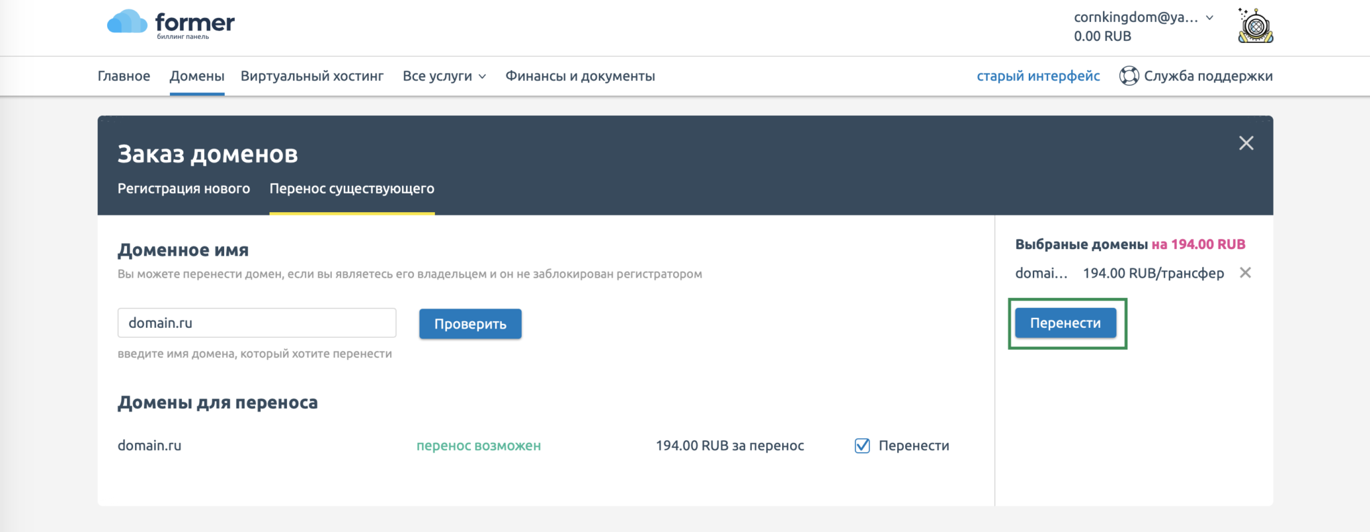The height and width of the screenshot is (532, 1370).
Task: Open the Главное menu item
Action: pyautogui.click(x=124, y=76)
